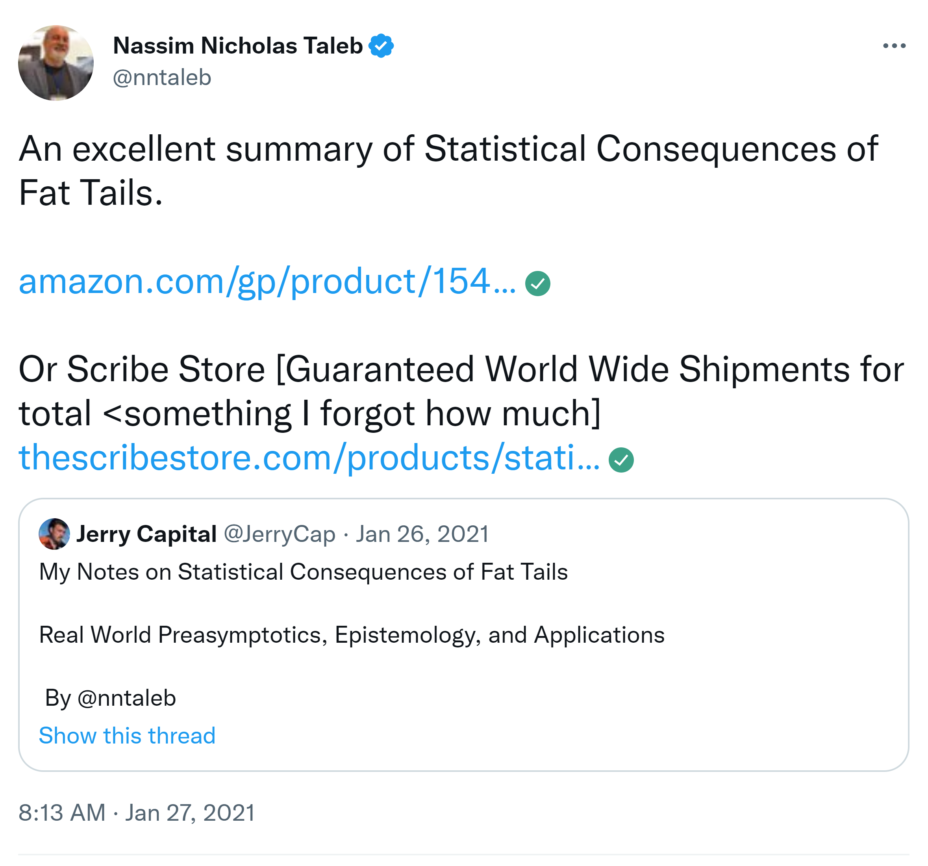Open the tweet's three-dot more options menu
Screen dimensions: 928x866
(893, 46)
